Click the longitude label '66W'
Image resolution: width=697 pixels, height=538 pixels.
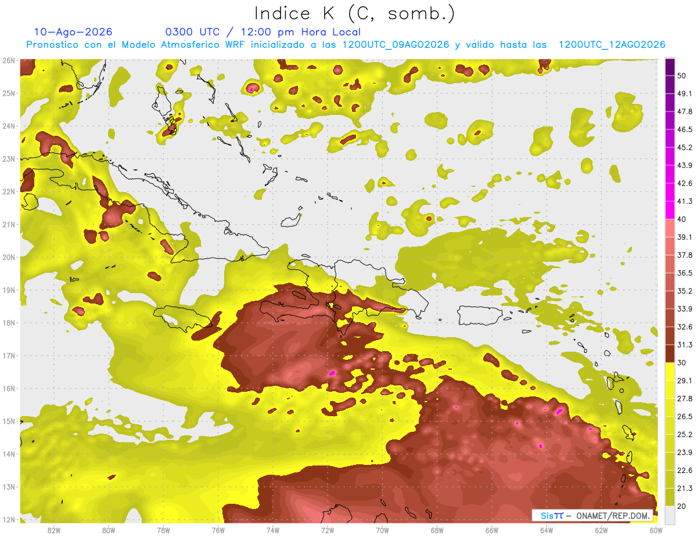491,530
